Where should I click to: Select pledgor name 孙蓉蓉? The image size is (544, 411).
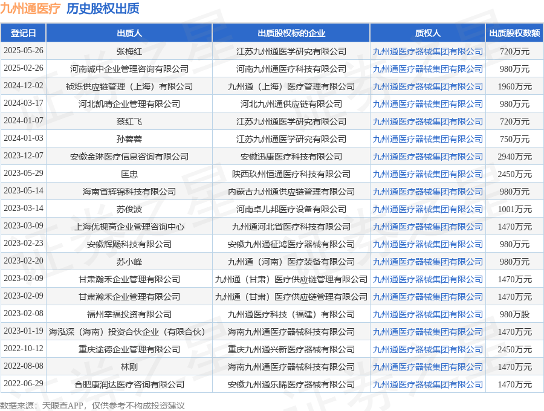[x=129, y=139]
